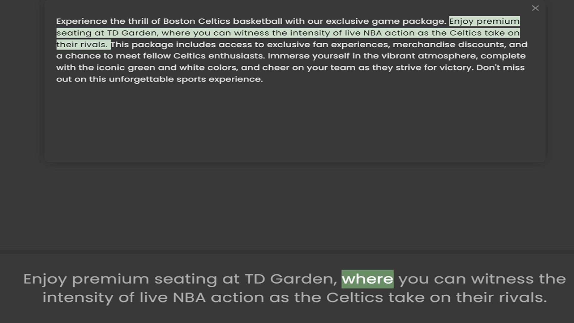Select "NBA" in the bottom caption
The image size is (574, 323).
189,298
